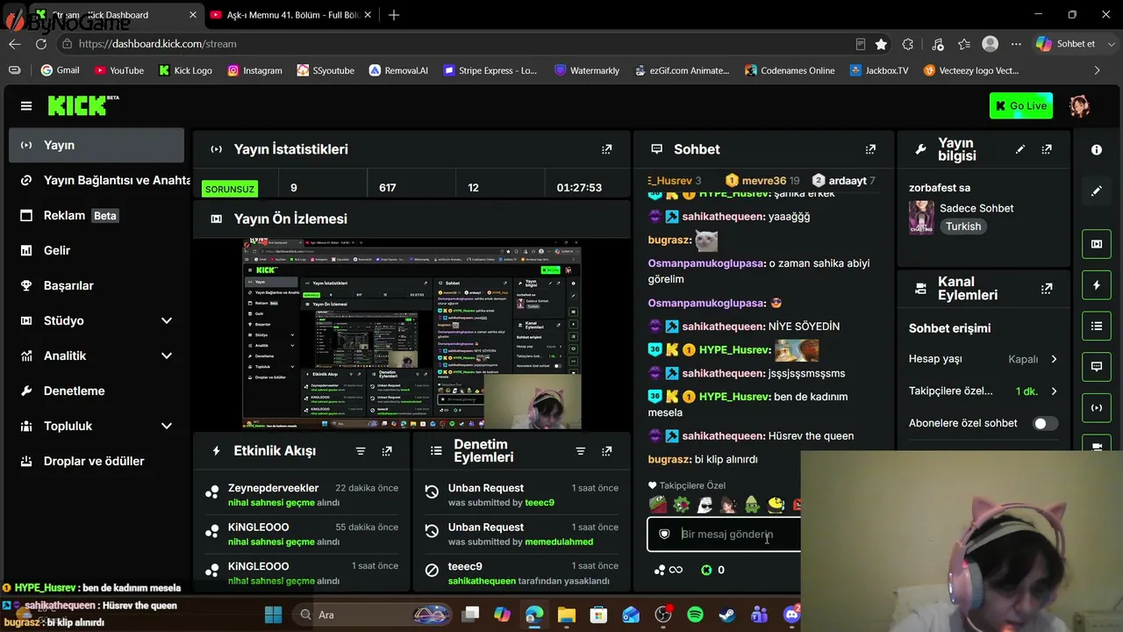This screenshot has height=632, width=1123.
Task: Open a new browser tab
Action: (394, 15)
